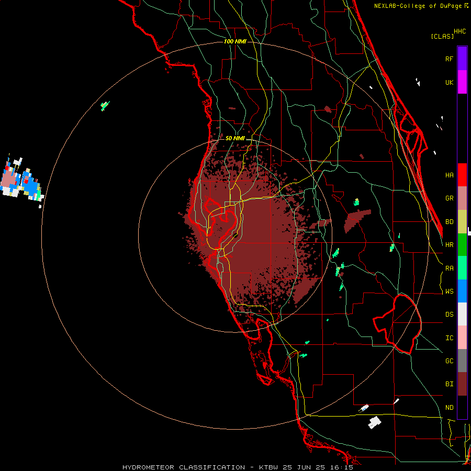Click the 'UK' legend label
The width and height of the screenshot is (471, 471).
[449, 82]
